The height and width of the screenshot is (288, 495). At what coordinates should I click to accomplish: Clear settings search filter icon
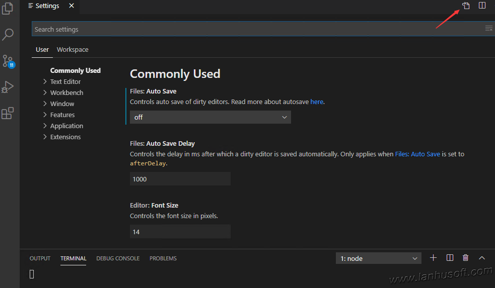(488, 29)
